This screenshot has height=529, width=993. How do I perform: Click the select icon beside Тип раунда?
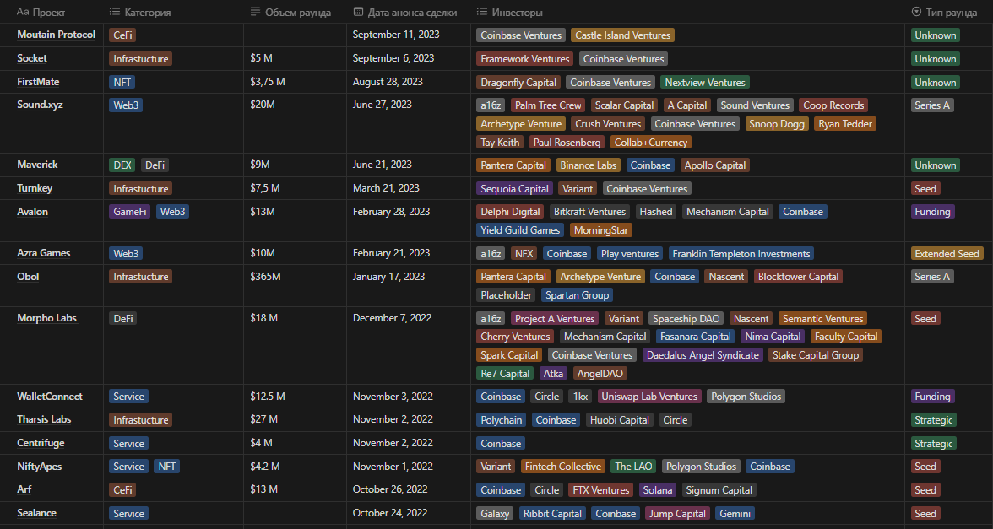pyautogui.click(x=917, y=13)
